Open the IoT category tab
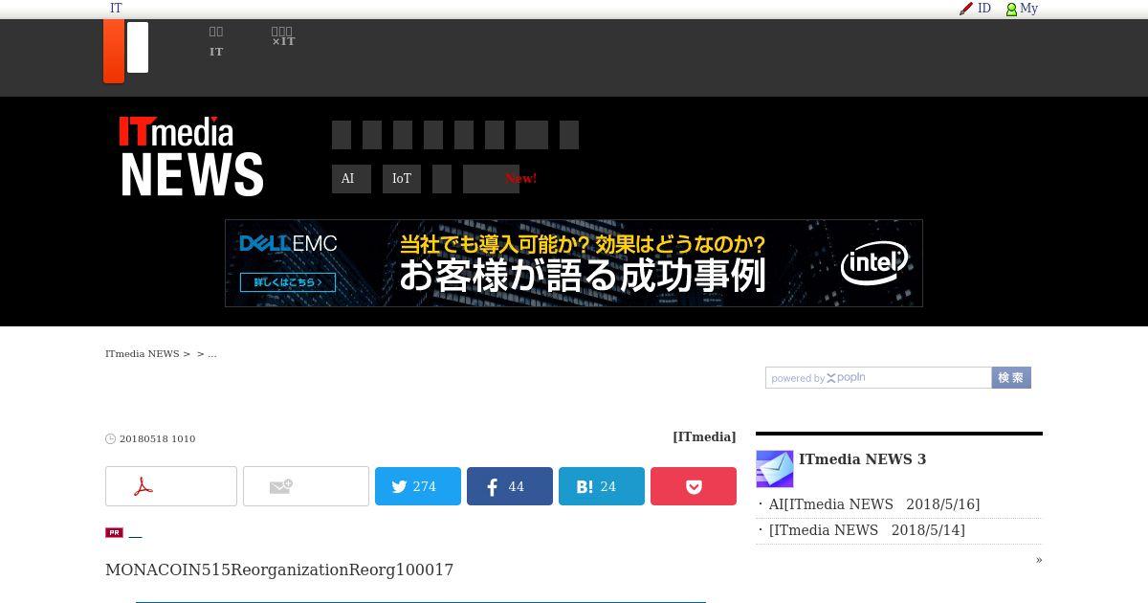Screen dimensions: 1148x603 pyautogui.click(x=402, y=179)
